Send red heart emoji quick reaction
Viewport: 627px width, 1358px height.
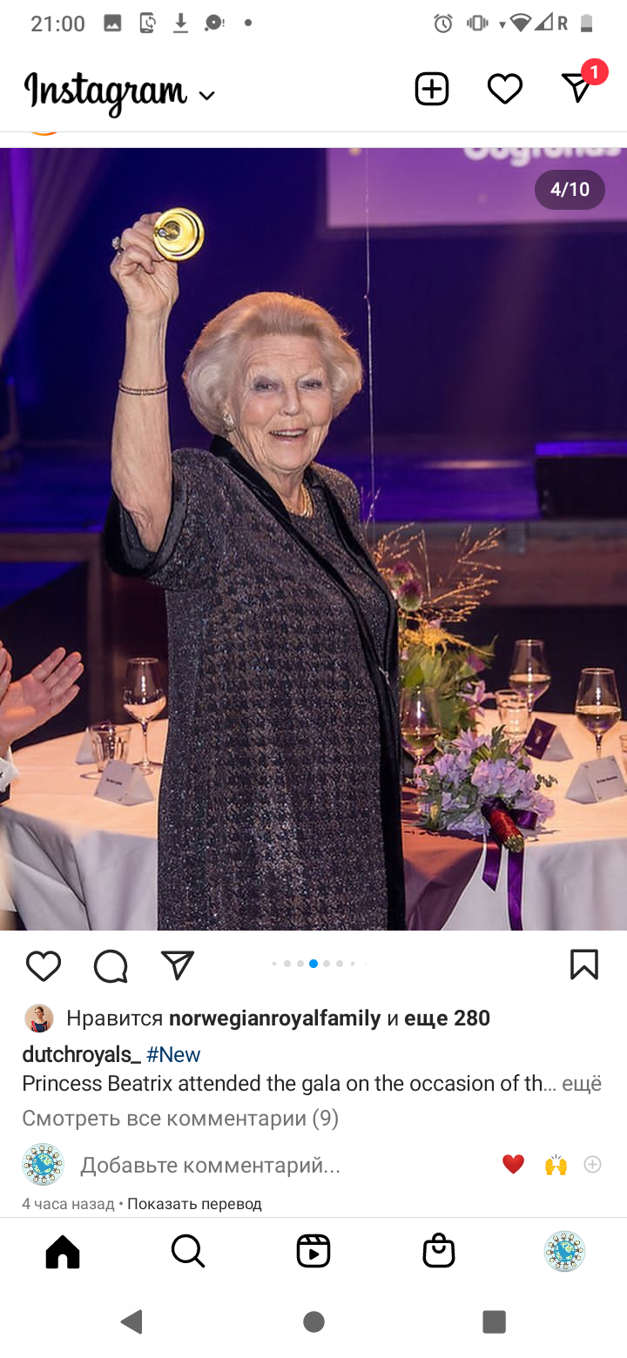514,1165
